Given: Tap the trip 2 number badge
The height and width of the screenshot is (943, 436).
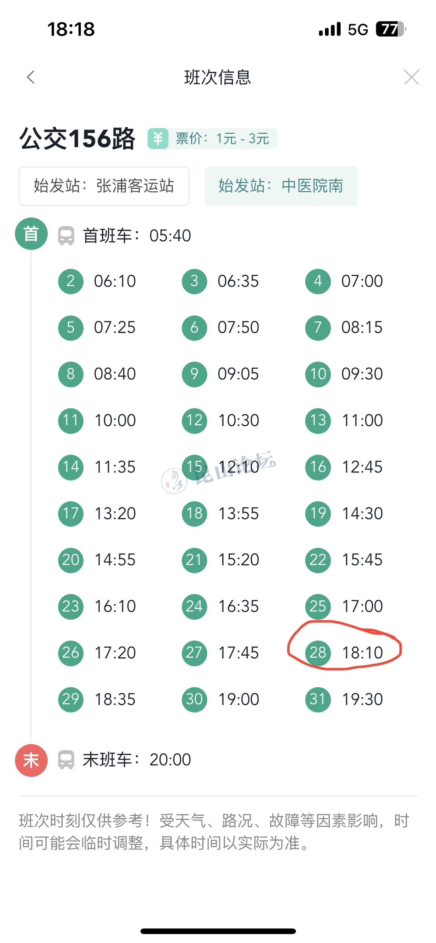Looking at the screenshot, I should coord(71,281).
